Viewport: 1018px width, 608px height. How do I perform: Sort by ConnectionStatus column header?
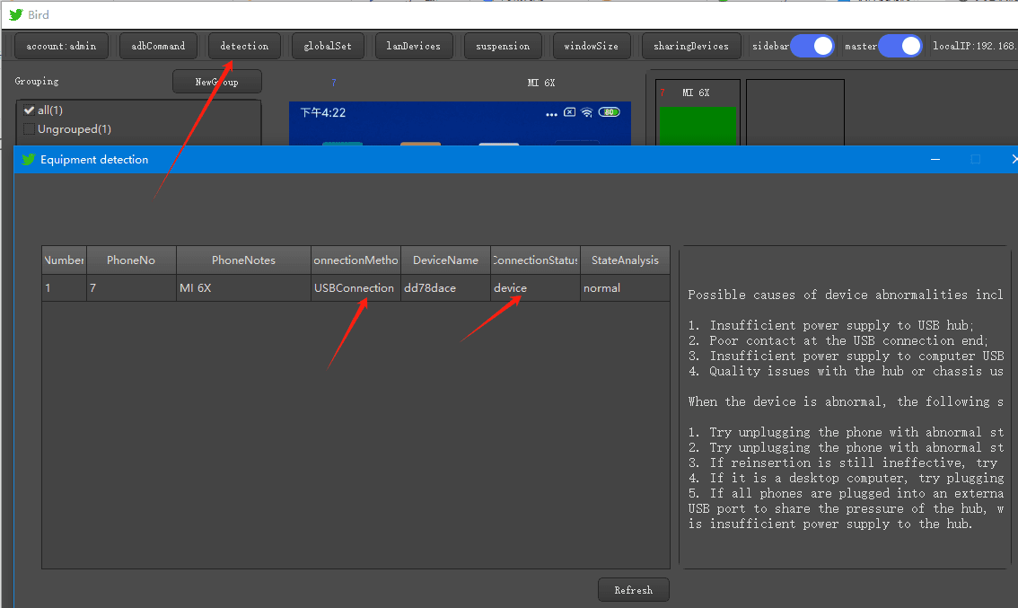[x=536, y=260]
